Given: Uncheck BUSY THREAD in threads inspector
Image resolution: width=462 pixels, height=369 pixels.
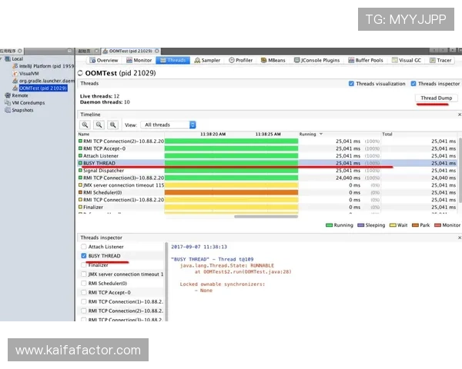Looking at the screenshot, I should coord(84,256).
